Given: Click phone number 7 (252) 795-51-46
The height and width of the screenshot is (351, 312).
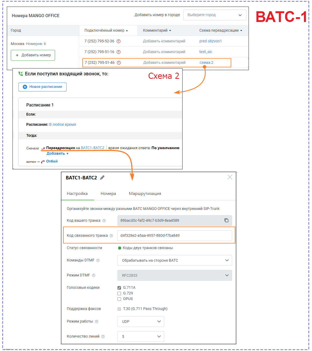Looking at the screenshot, I should click(100, 63).
